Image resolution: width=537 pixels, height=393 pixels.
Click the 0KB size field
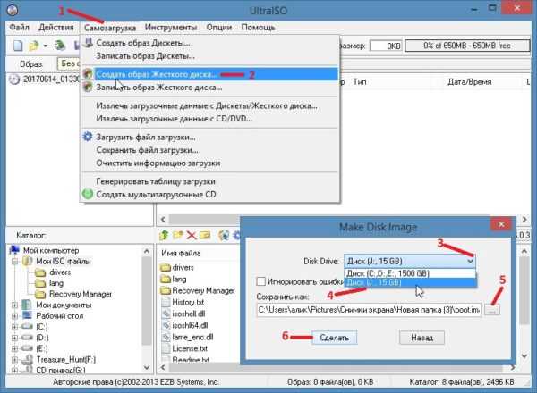click(x=386, y=46)
